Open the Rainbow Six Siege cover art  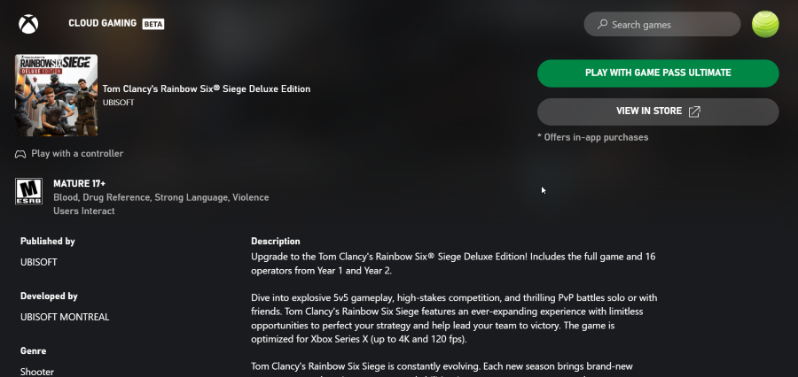[x=56, y=95]
